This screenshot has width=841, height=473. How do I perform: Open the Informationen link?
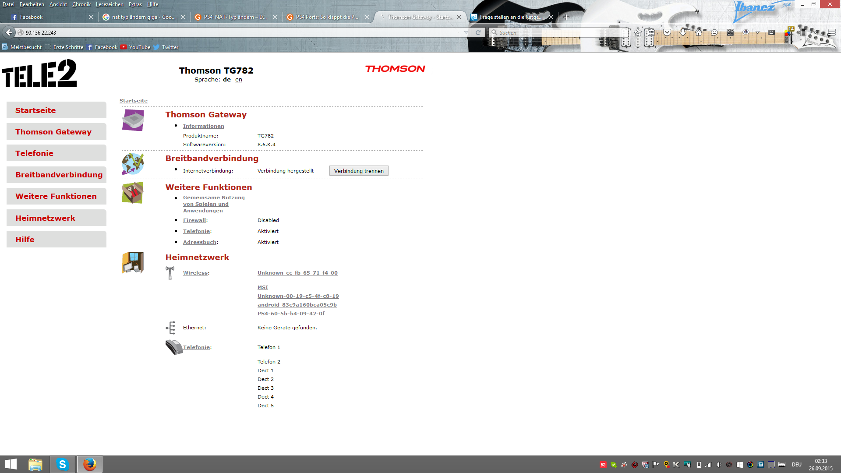point(204,126)
